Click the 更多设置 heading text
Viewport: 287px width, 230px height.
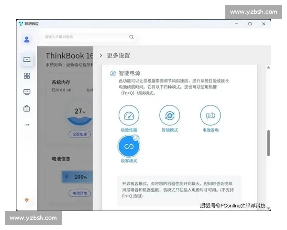coord(119,56)
